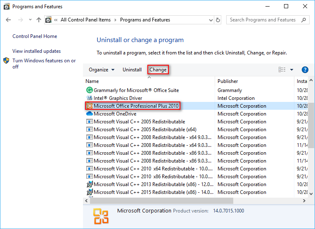Screen dimensions: 315x229
Task: Go up one level with Up arrow
Action: pyautogui.click(x=39, y=20)
